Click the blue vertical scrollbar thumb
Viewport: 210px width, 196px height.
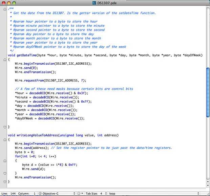(x=208, y=92)
